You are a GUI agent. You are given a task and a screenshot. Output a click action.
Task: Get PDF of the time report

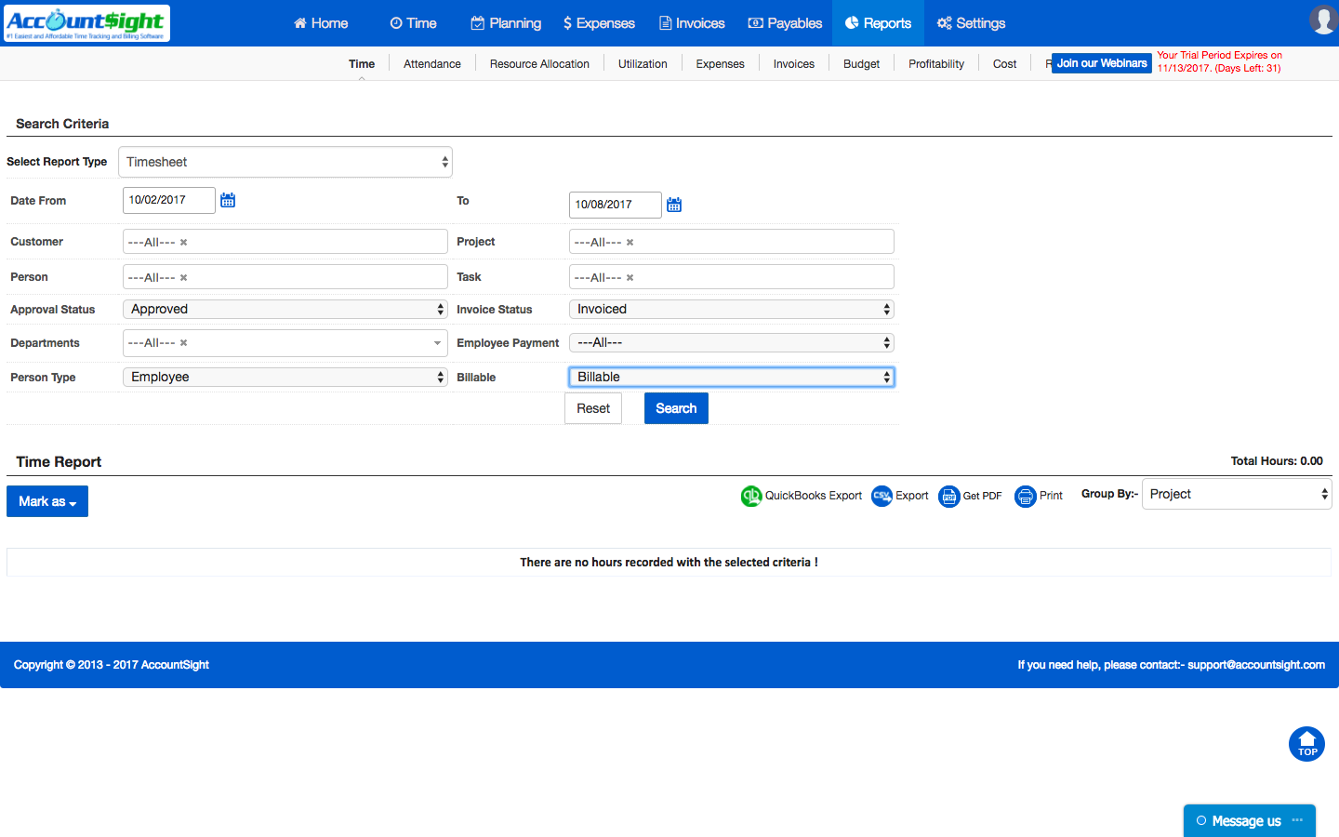click(x=970, y=496)
